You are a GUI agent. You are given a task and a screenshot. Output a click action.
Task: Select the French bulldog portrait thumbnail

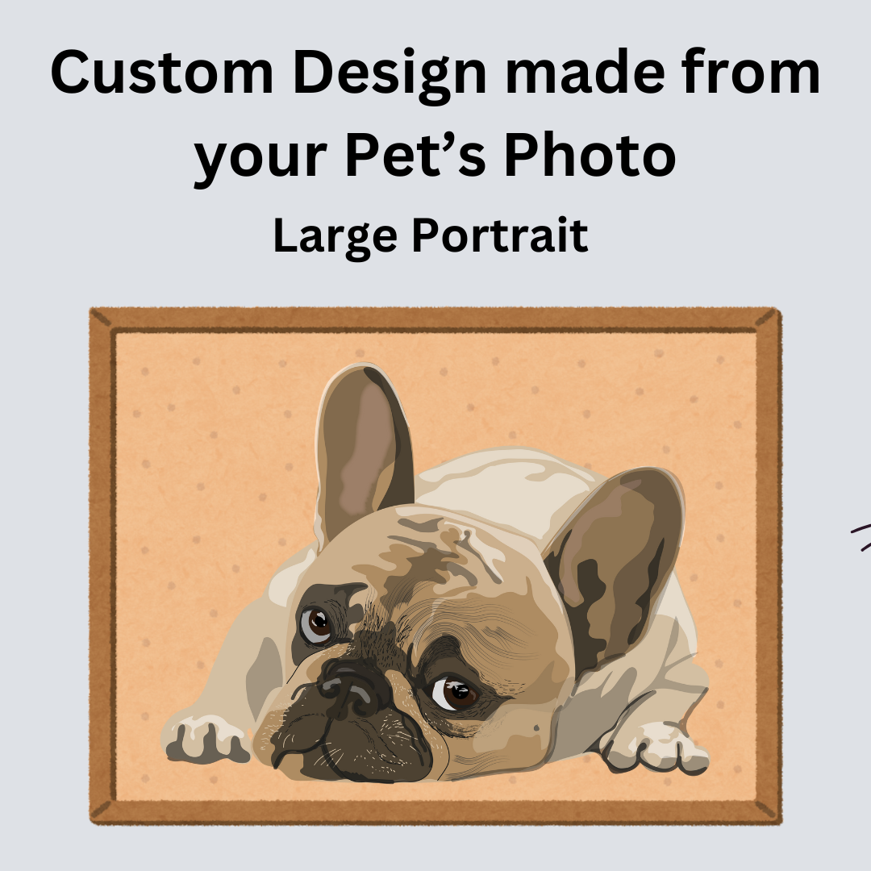point(435,565)
